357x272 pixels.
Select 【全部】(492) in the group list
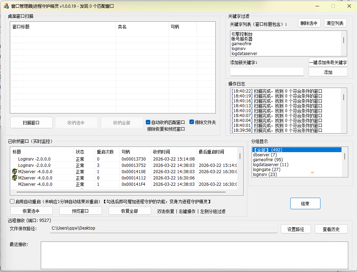[x=267, y=150]
